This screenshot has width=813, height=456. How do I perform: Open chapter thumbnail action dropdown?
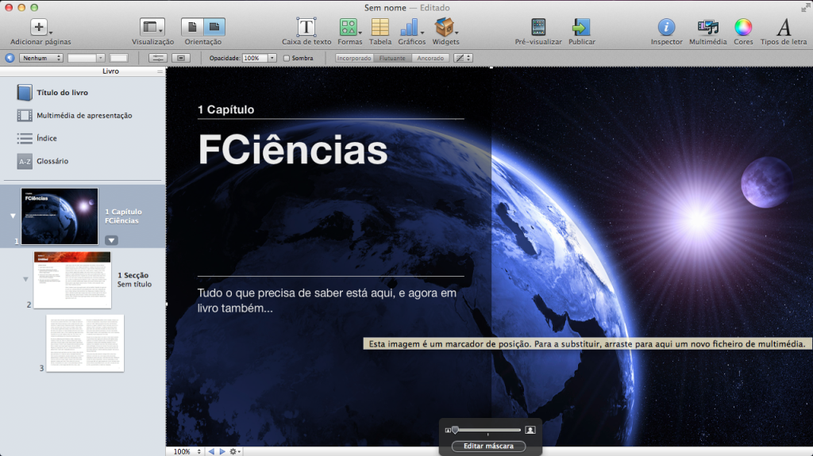click(111, 240)
